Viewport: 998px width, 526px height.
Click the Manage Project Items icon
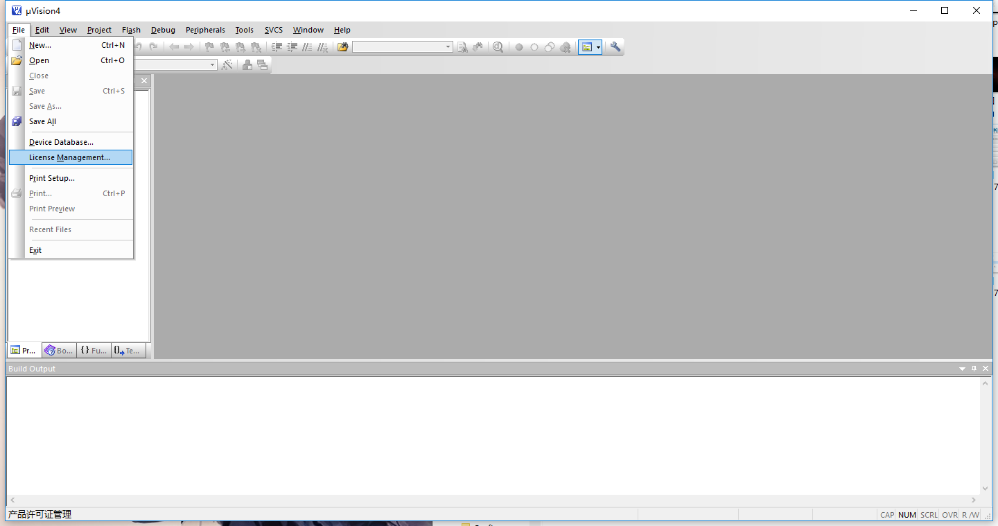coord(247,64)
